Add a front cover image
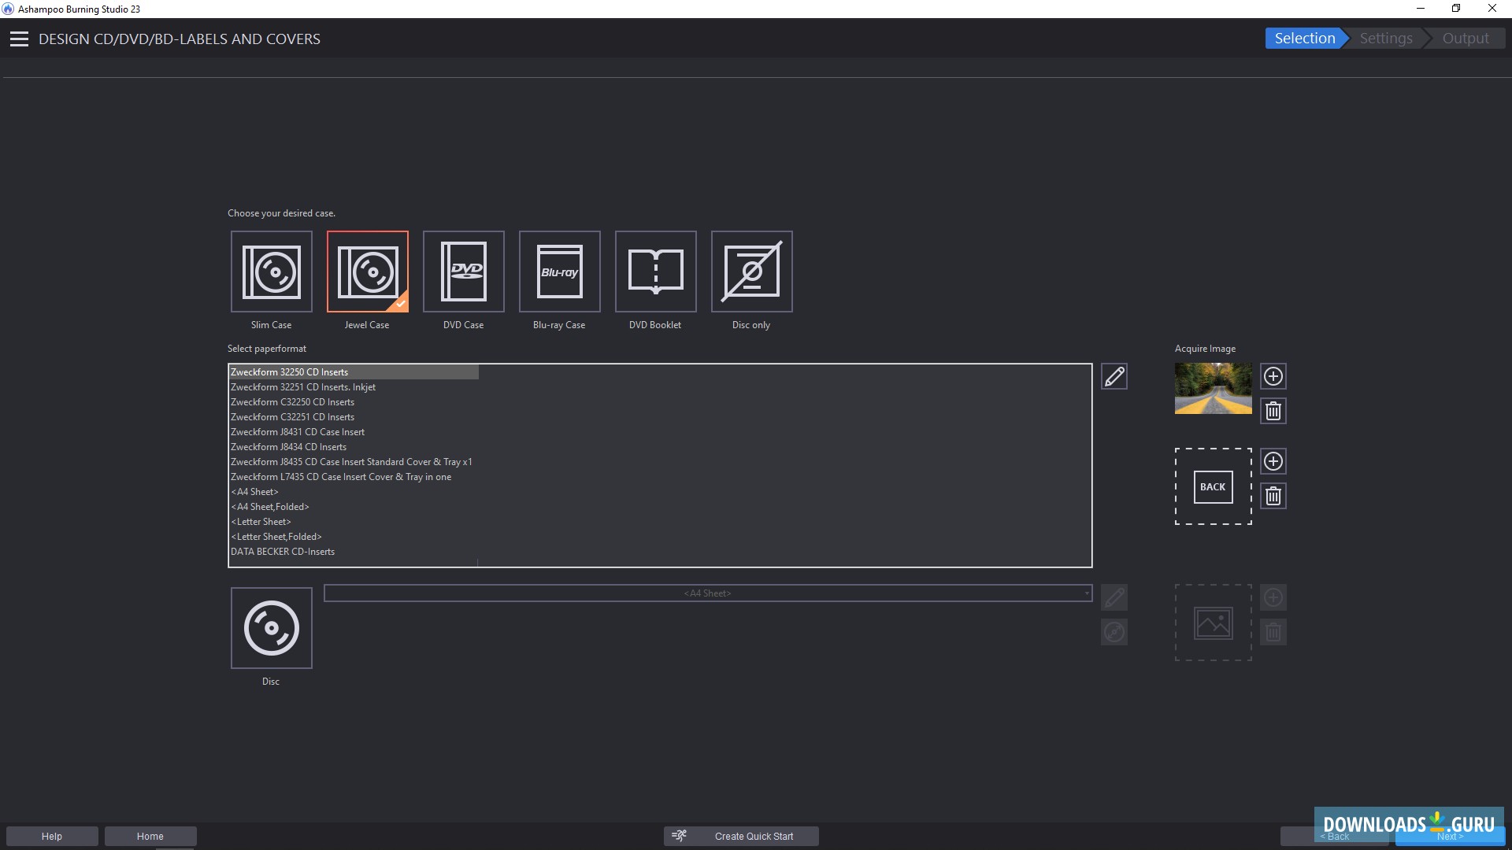This screenshot has height=850, width=1512. pyautogui.click(x=1273, y=376)
